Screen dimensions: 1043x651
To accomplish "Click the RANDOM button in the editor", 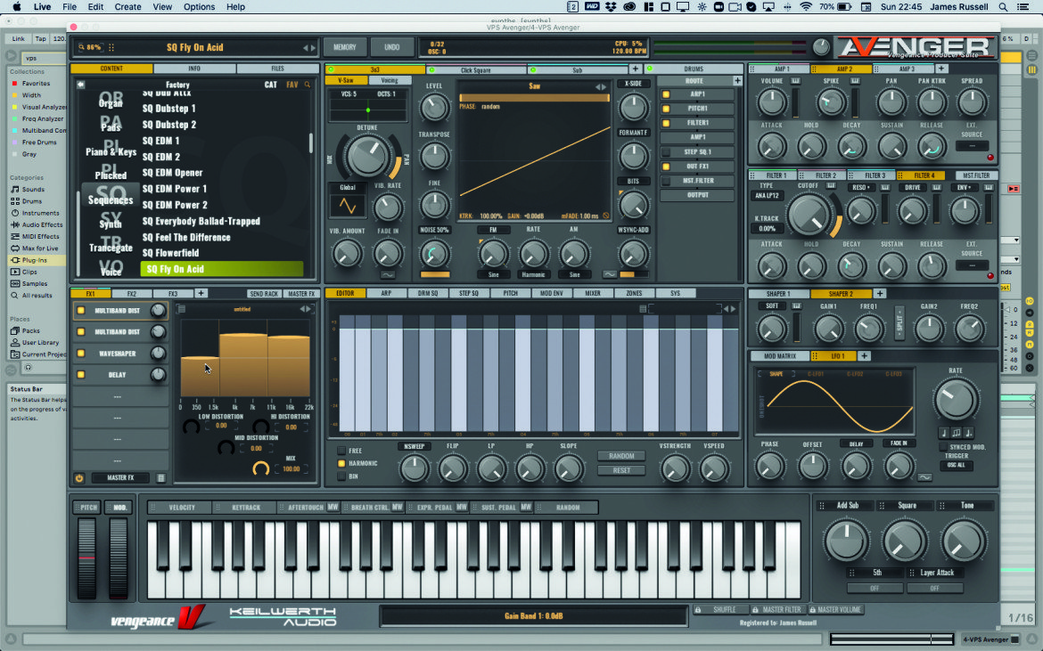I will 621,456.
